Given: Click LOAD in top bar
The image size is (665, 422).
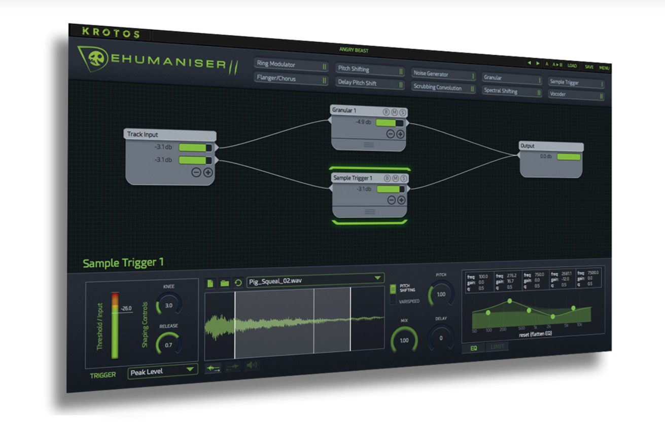Looking at the screenshot, I should (572, 66).
